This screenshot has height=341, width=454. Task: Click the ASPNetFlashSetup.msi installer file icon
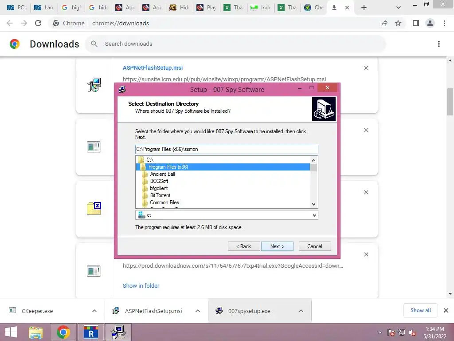pos(94,85)
